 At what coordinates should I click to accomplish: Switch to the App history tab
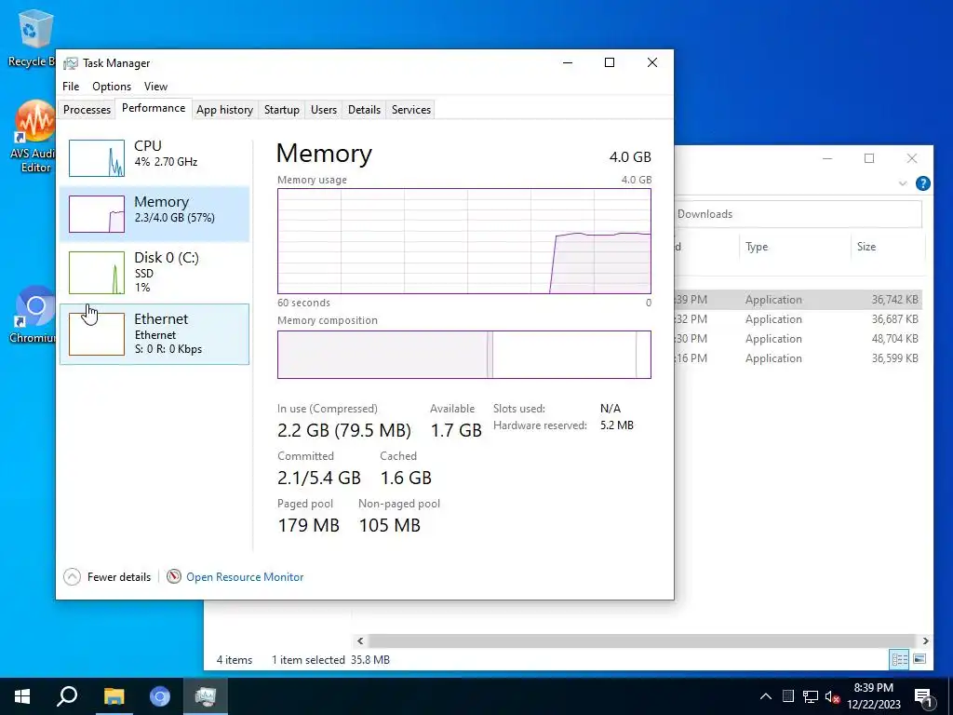coord(224,110)
